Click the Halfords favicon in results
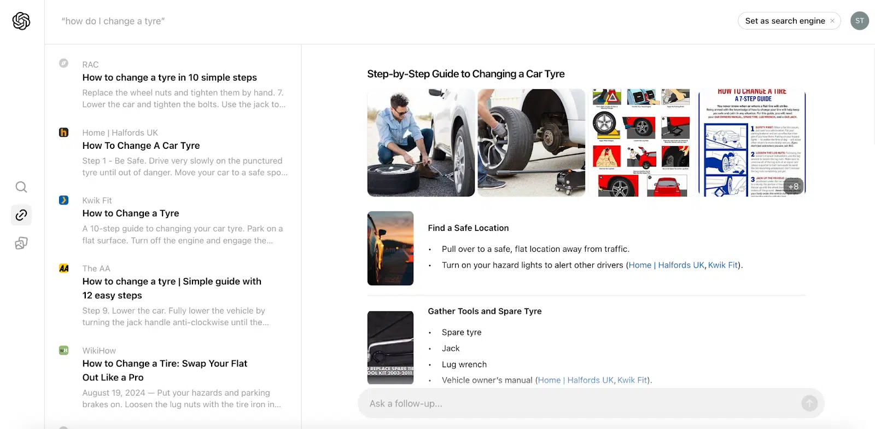This screenshot has width=875, height=429. 64,132
